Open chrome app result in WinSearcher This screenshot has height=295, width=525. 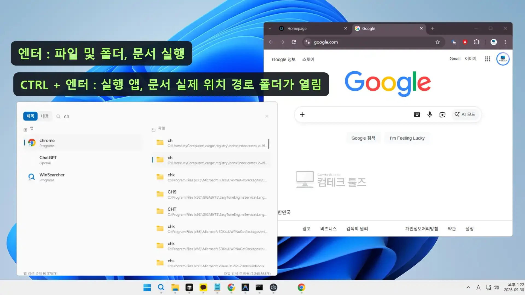coord(83,143)
